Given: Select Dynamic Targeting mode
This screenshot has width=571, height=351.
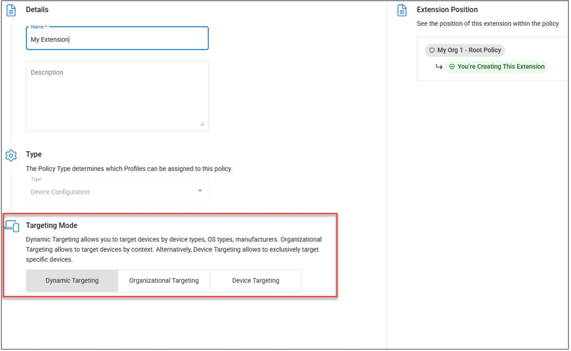Looking at the screenshot, I should pos(72,280).
